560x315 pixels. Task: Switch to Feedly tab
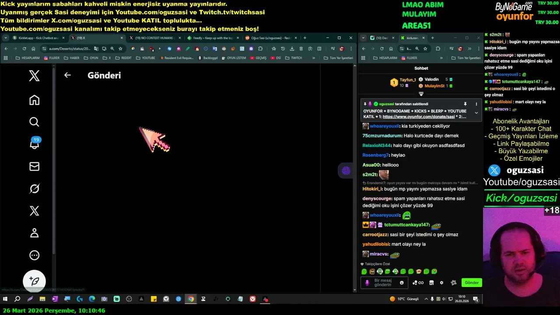point(212,38)
